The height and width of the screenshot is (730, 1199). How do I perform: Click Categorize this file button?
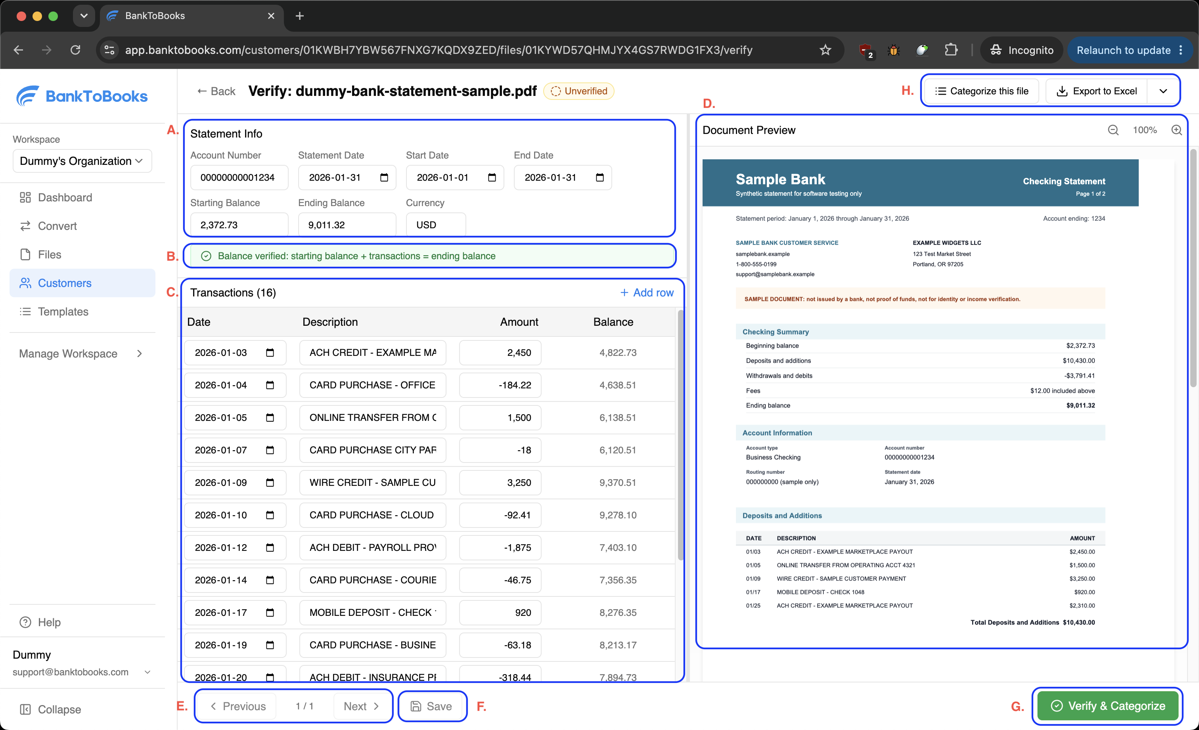(x=982, y=92)
